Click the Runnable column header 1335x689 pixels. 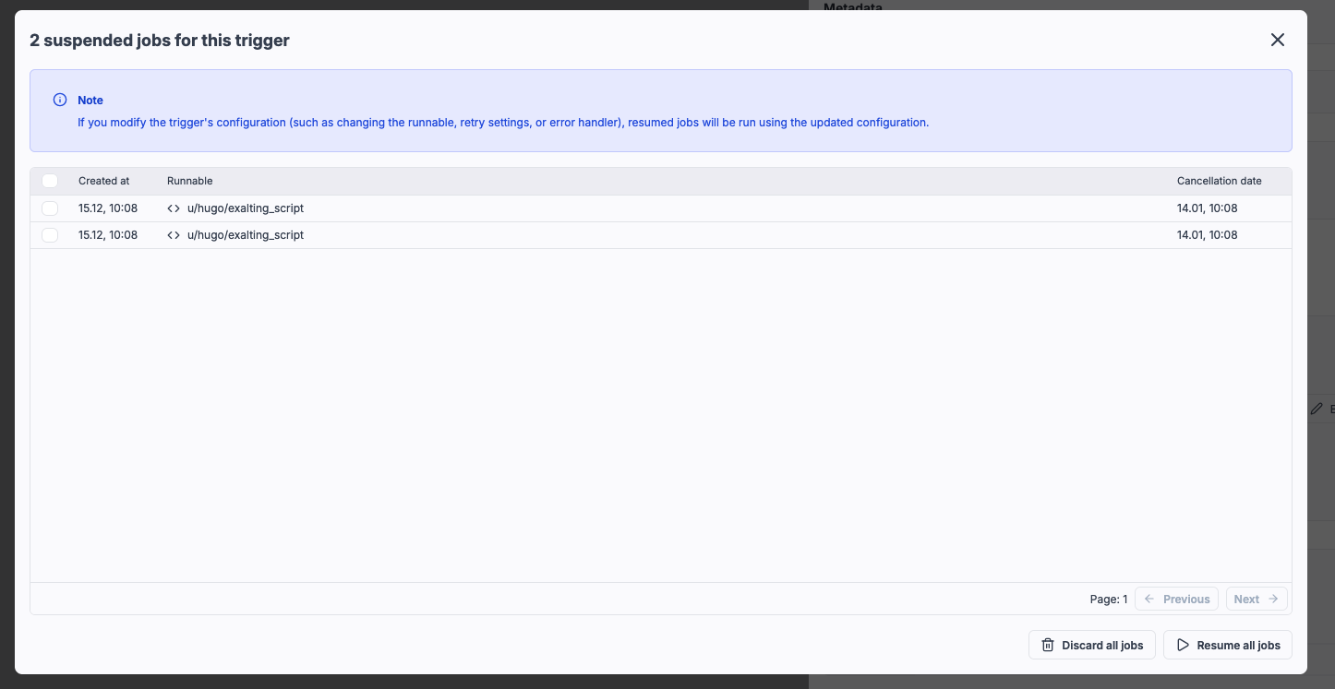[x=189, y=181]
